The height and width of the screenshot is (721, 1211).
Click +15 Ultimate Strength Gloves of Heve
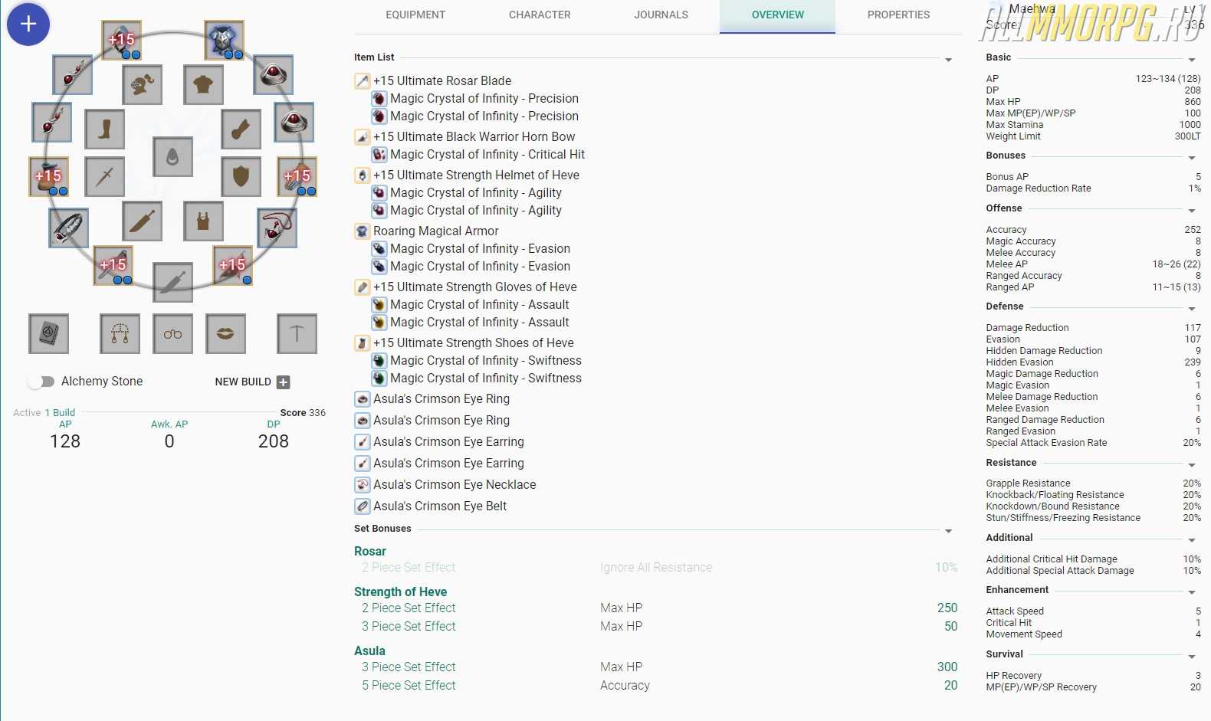click(475, 287)
